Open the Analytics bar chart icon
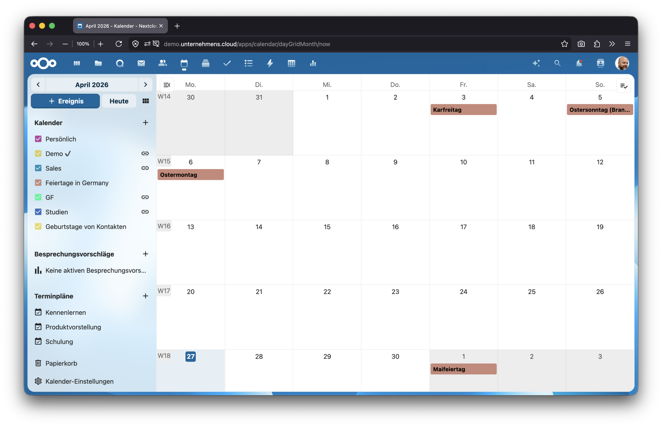 313,63
